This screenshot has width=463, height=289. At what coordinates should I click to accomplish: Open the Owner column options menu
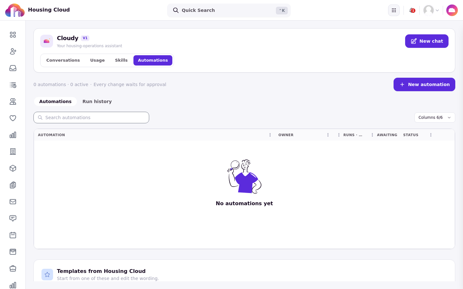point(328,135)
